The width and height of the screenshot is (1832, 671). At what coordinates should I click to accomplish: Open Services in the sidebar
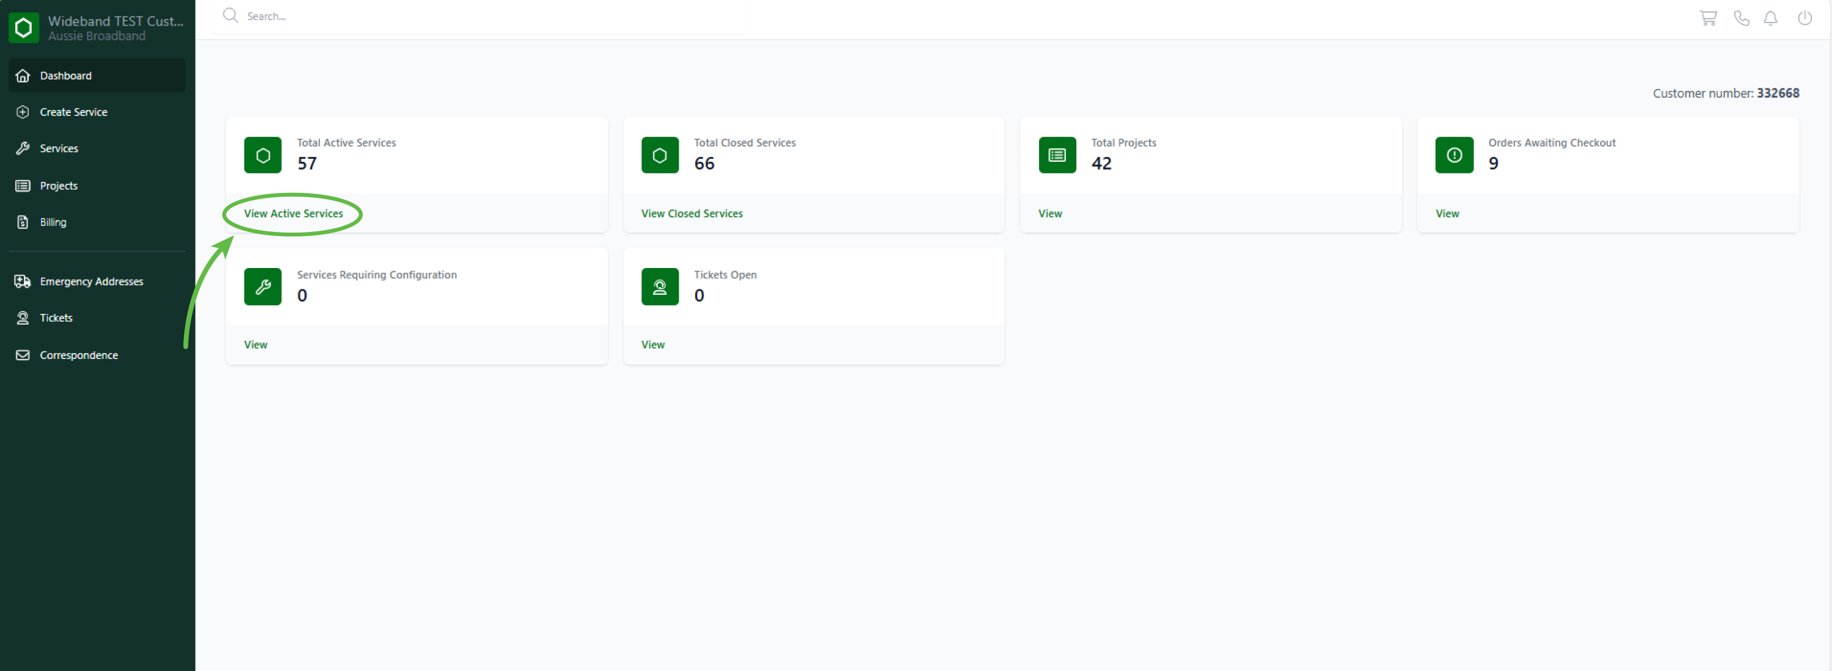(x=58, y=148)
